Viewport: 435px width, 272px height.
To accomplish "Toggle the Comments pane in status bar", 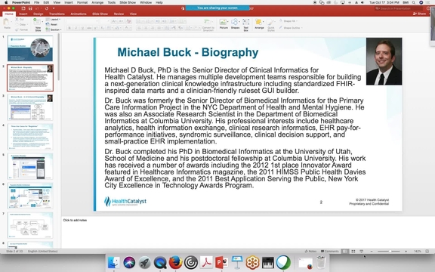I will click(329, 251).
